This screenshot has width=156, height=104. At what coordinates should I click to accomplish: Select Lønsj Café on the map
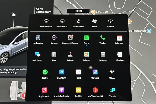click(x=100, y=12)
